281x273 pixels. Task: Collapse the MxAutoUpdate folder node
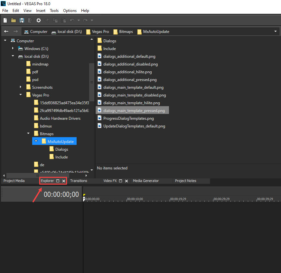(x=36, y=141)
